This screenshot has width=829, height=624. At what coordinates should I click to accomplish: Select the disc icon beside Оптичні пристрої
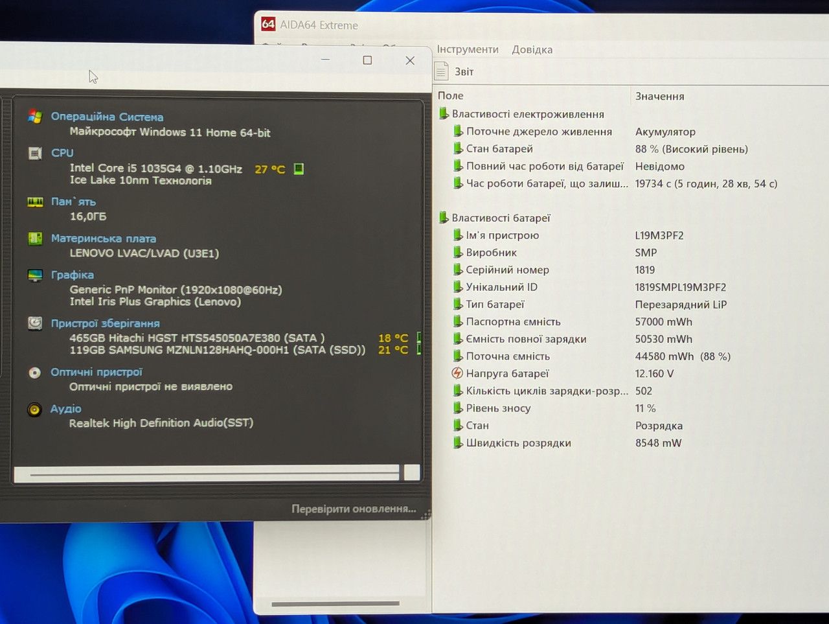point(35,373)
